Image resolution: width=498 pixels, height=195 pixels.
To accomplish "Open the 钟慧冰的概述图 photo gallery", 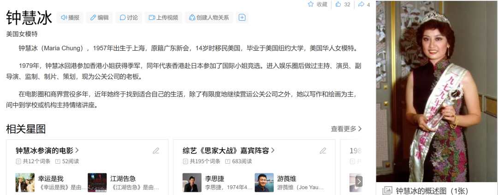I will pos(425,190).
